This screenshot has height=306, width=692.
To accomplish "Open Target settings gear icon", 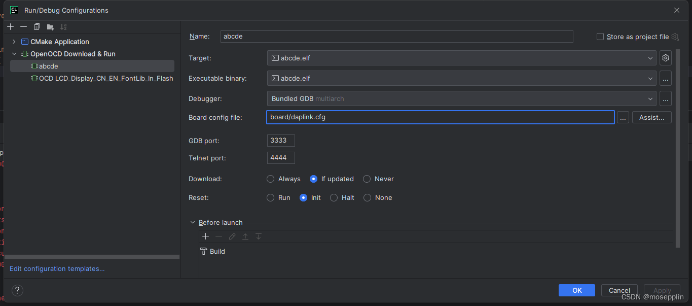I will click(665, 57).
